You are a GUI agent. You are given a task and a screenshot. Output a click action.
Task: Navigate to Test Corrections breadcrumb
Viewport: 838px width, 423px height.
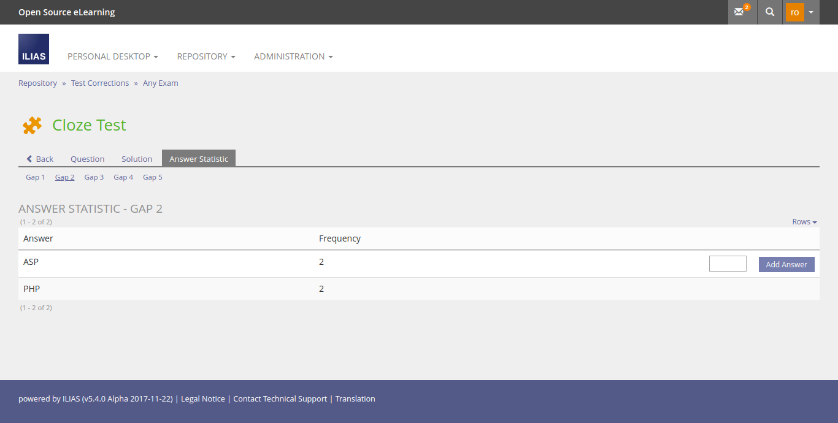click(x=100, y=83)
